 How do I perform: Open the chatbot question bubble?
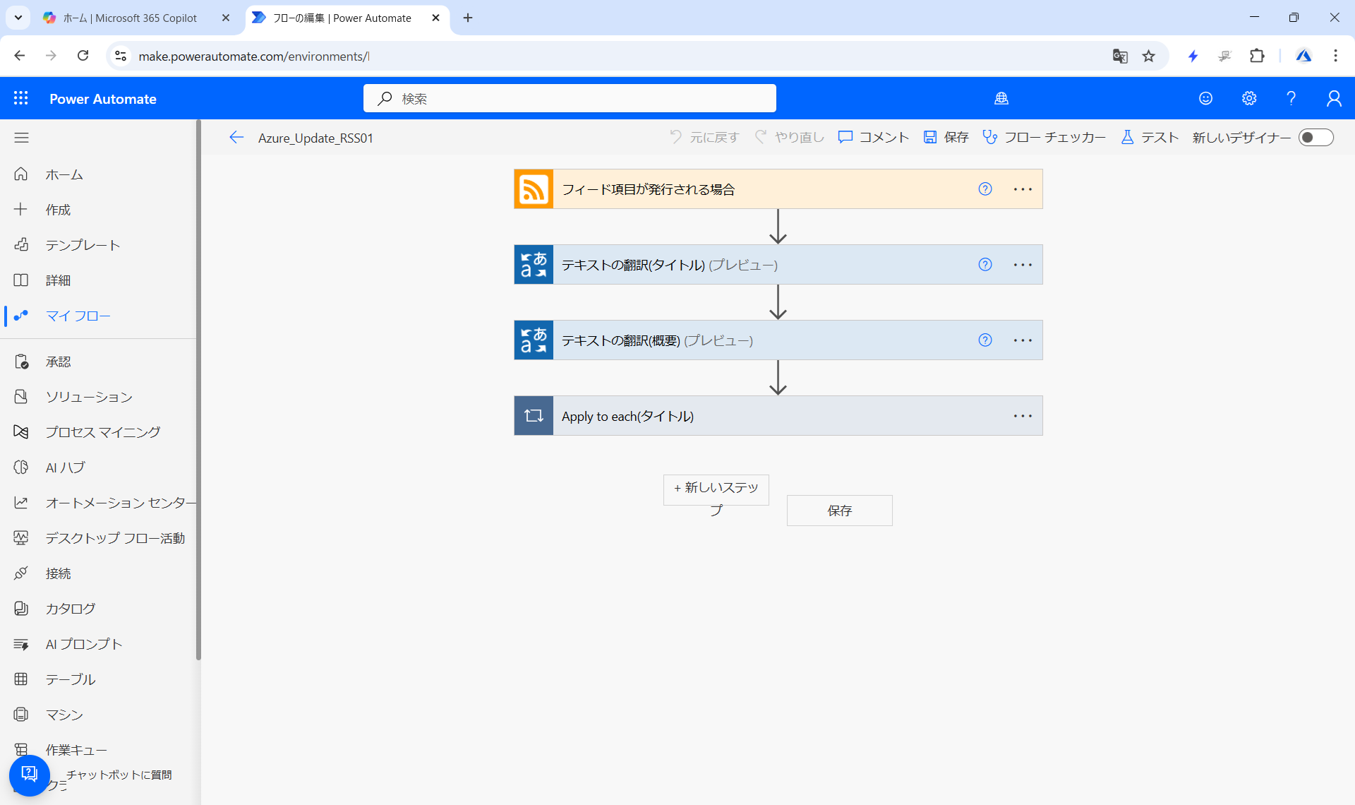pos(30,775)
